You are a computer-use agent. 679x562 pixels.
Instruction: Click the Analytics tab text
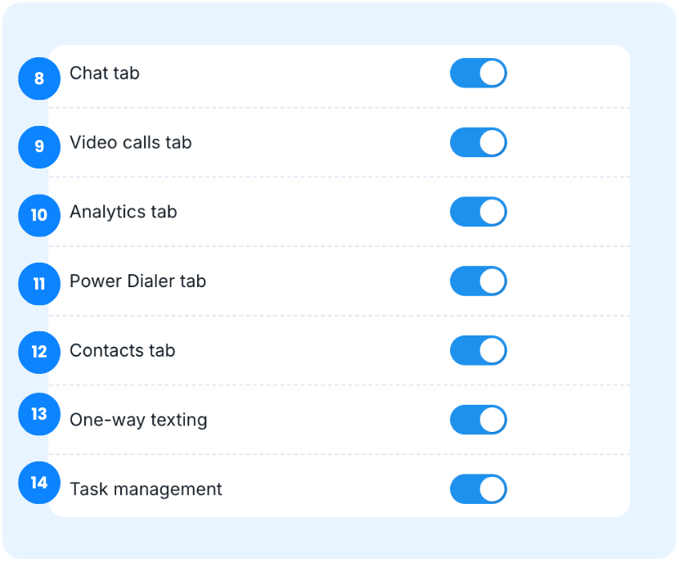tap(124, 213)
